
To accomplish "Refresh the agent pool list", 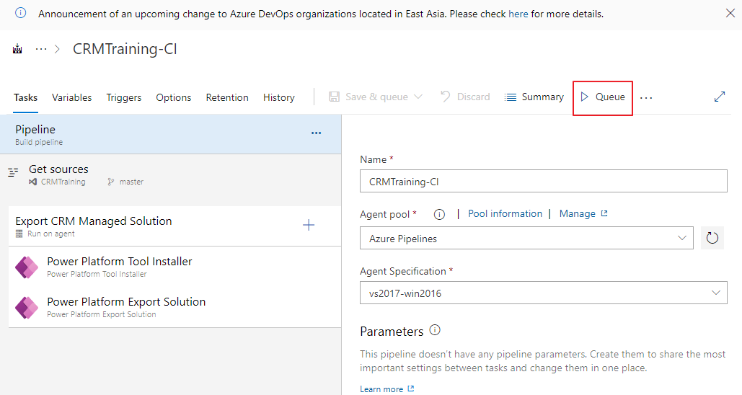I will click(x=712, y=238).
